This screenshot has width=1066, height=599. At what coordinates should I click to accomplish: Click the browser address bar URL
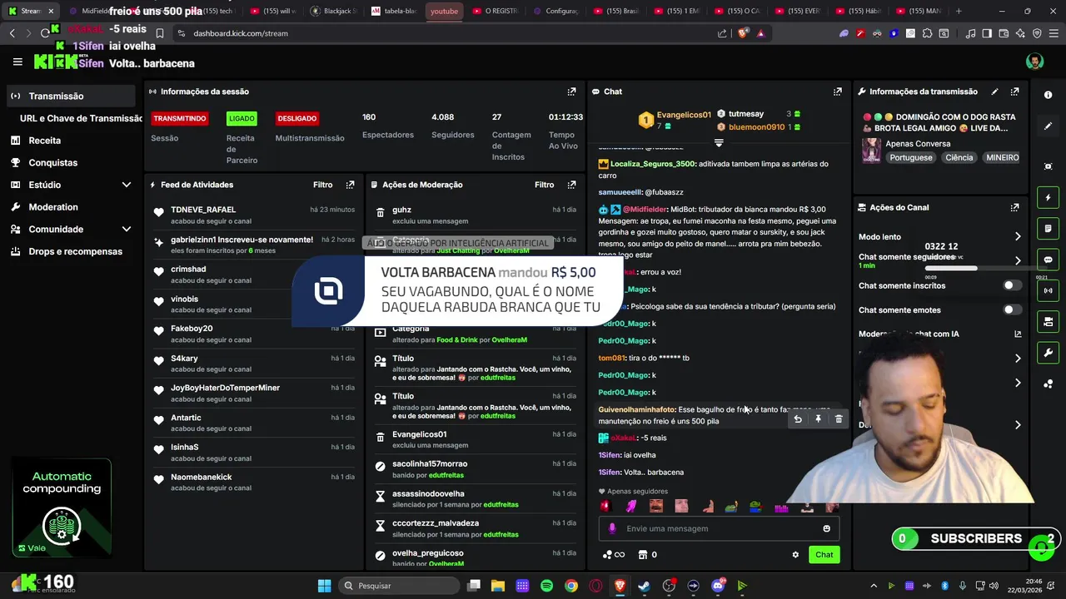[241, 33]
